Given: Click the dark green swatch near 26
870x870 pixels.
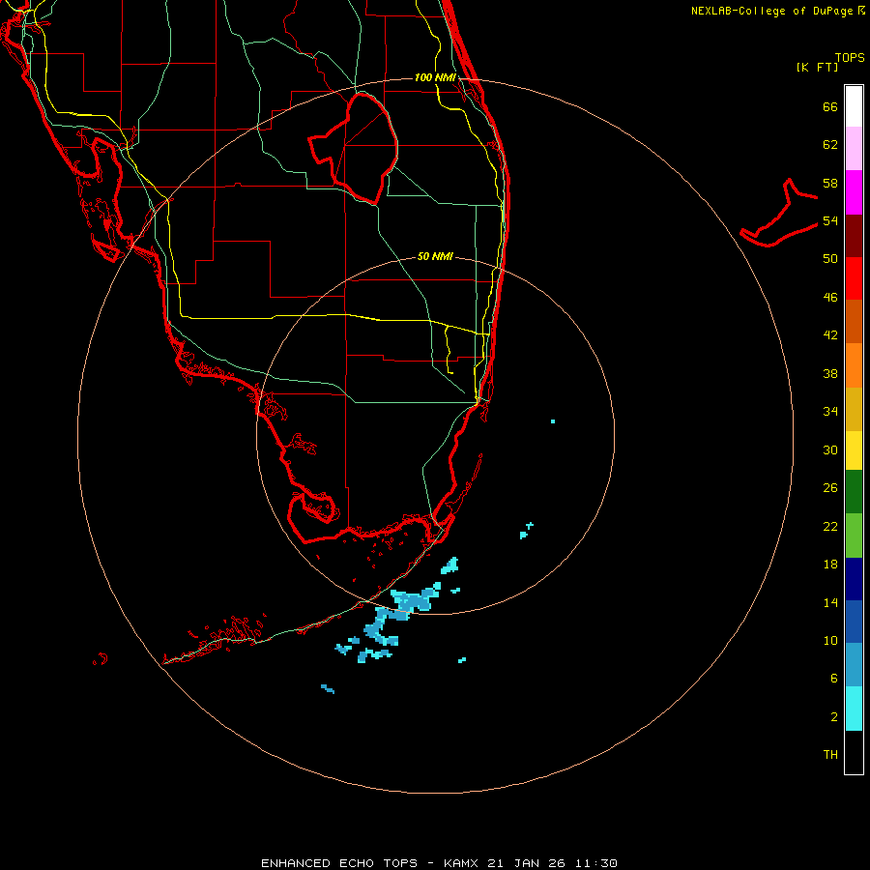Looking at the screenshot, I should [854, 492].
